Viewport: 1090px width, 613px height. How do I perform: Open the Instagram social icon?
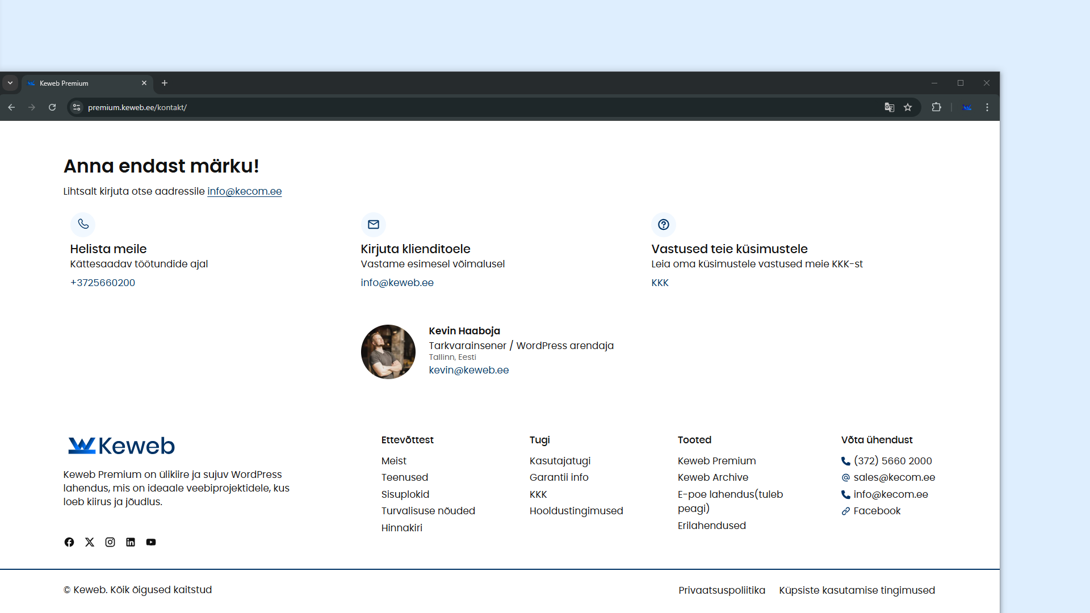pyautogui.click(x=110, y=542)
